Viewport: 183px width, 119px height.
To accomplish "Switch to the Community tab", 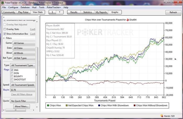I will click(x=9, y=12).
